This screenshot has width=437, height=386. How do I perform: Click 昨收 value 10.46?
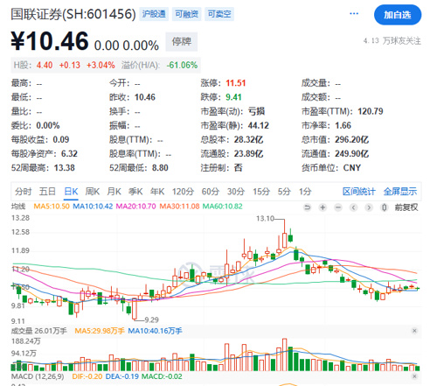[145, 97]
